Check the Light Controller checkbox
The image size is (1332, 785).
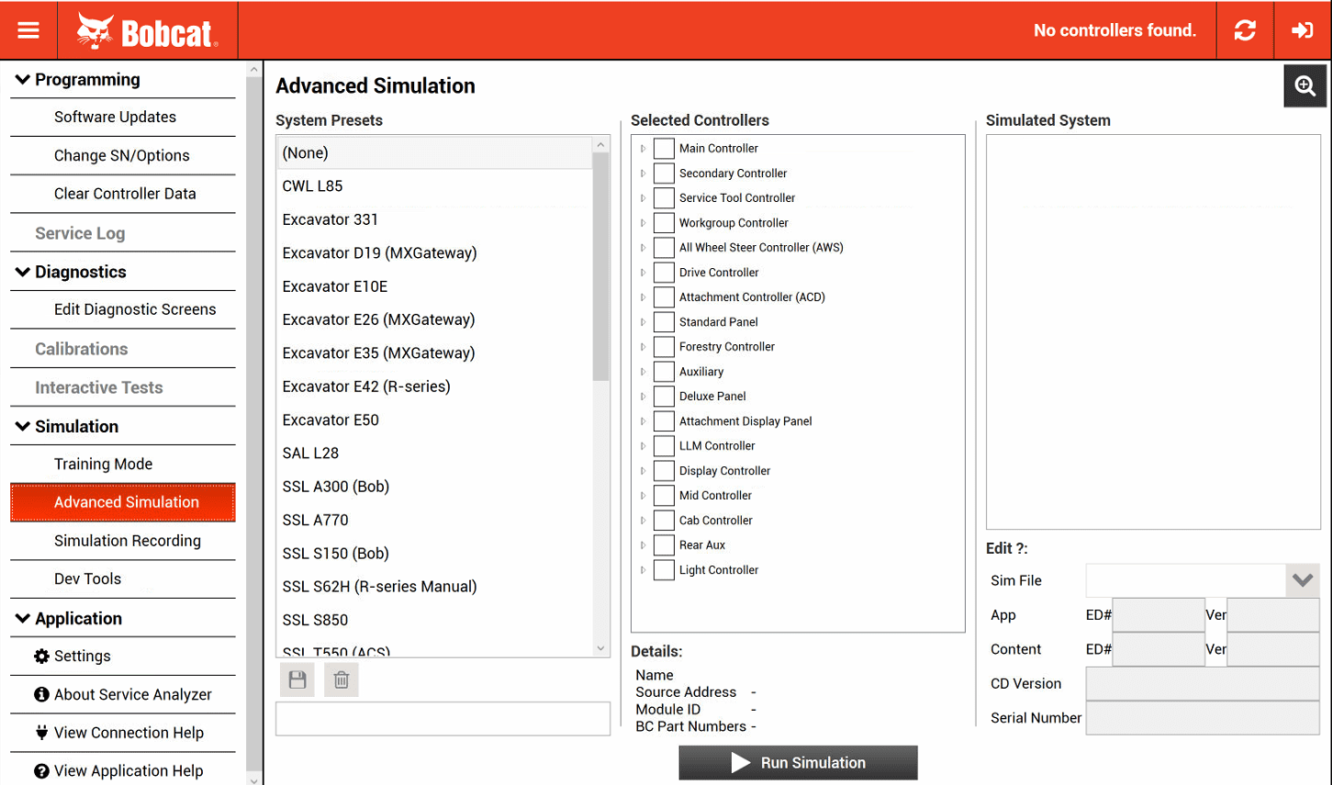click(664, 569)
